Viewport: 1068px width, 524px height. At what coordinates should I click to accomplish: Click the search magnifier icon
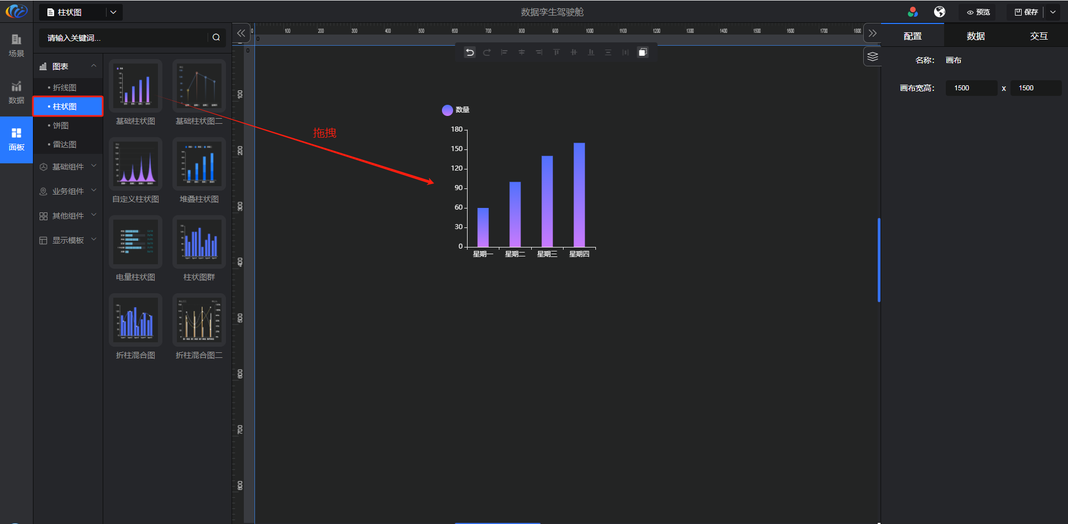point(216,37)
